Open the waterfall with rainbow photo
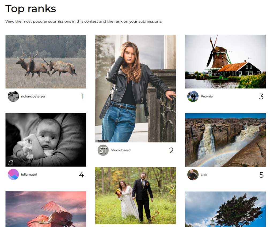Image resolution: width=274 pixels, height=227 pixels. coord(225,140)
